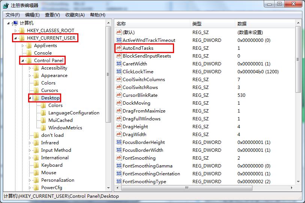Click the CaretWidth DWORD value icon

point(119,64)
